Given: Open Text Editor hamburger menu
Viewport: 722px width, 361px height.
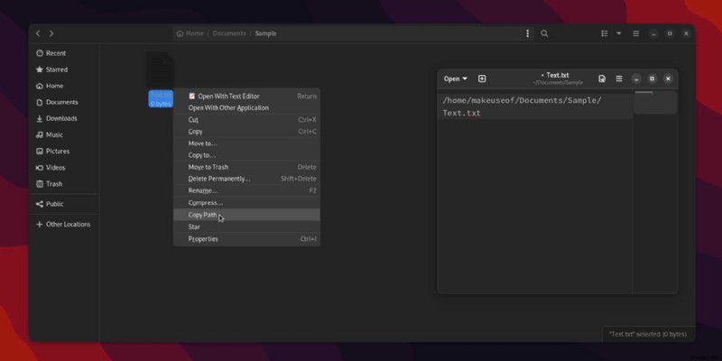Looking at the screenshot, I should tap(619, 79).
